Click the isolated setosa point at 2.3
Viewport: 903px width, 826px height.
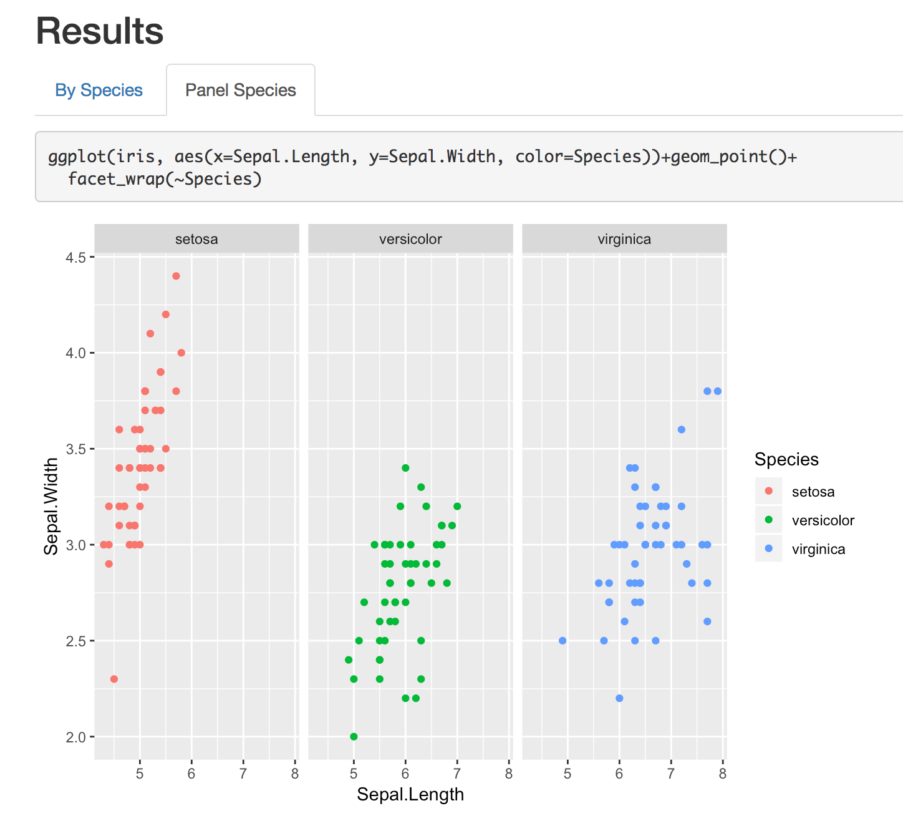114,679
